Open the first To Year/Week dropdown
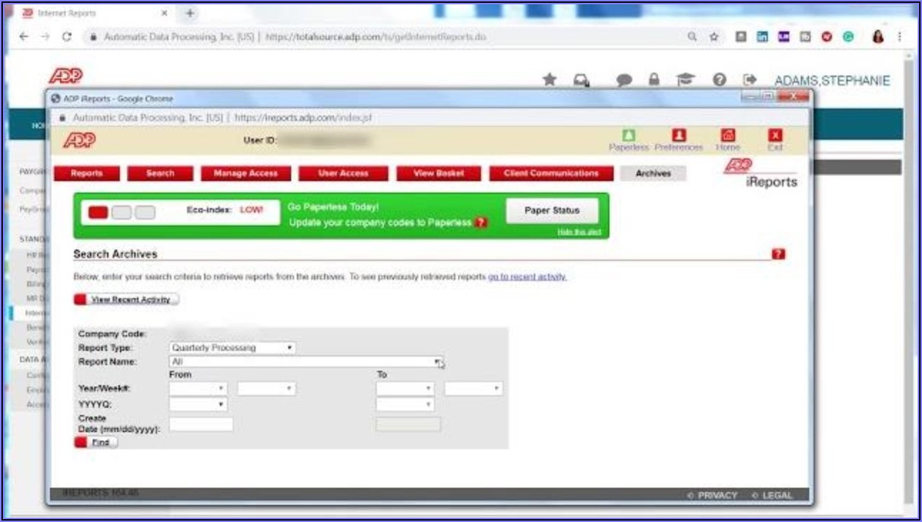Viewport: 922px width, 522px height. click(405, 389)
